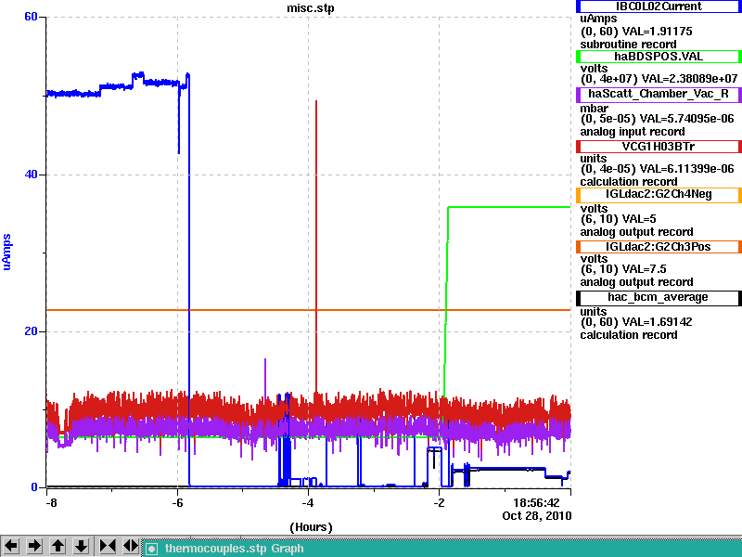Click the misc.stp graph title

pyautogui.click(x=311, y=8)
